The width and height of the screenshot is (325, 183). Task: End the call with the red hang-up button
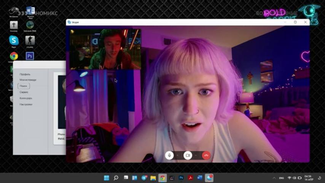[206, 156]
